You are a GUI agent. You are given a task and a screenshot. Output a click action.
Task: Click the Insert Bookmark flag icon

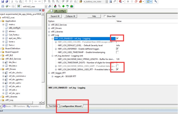point(45,1)
